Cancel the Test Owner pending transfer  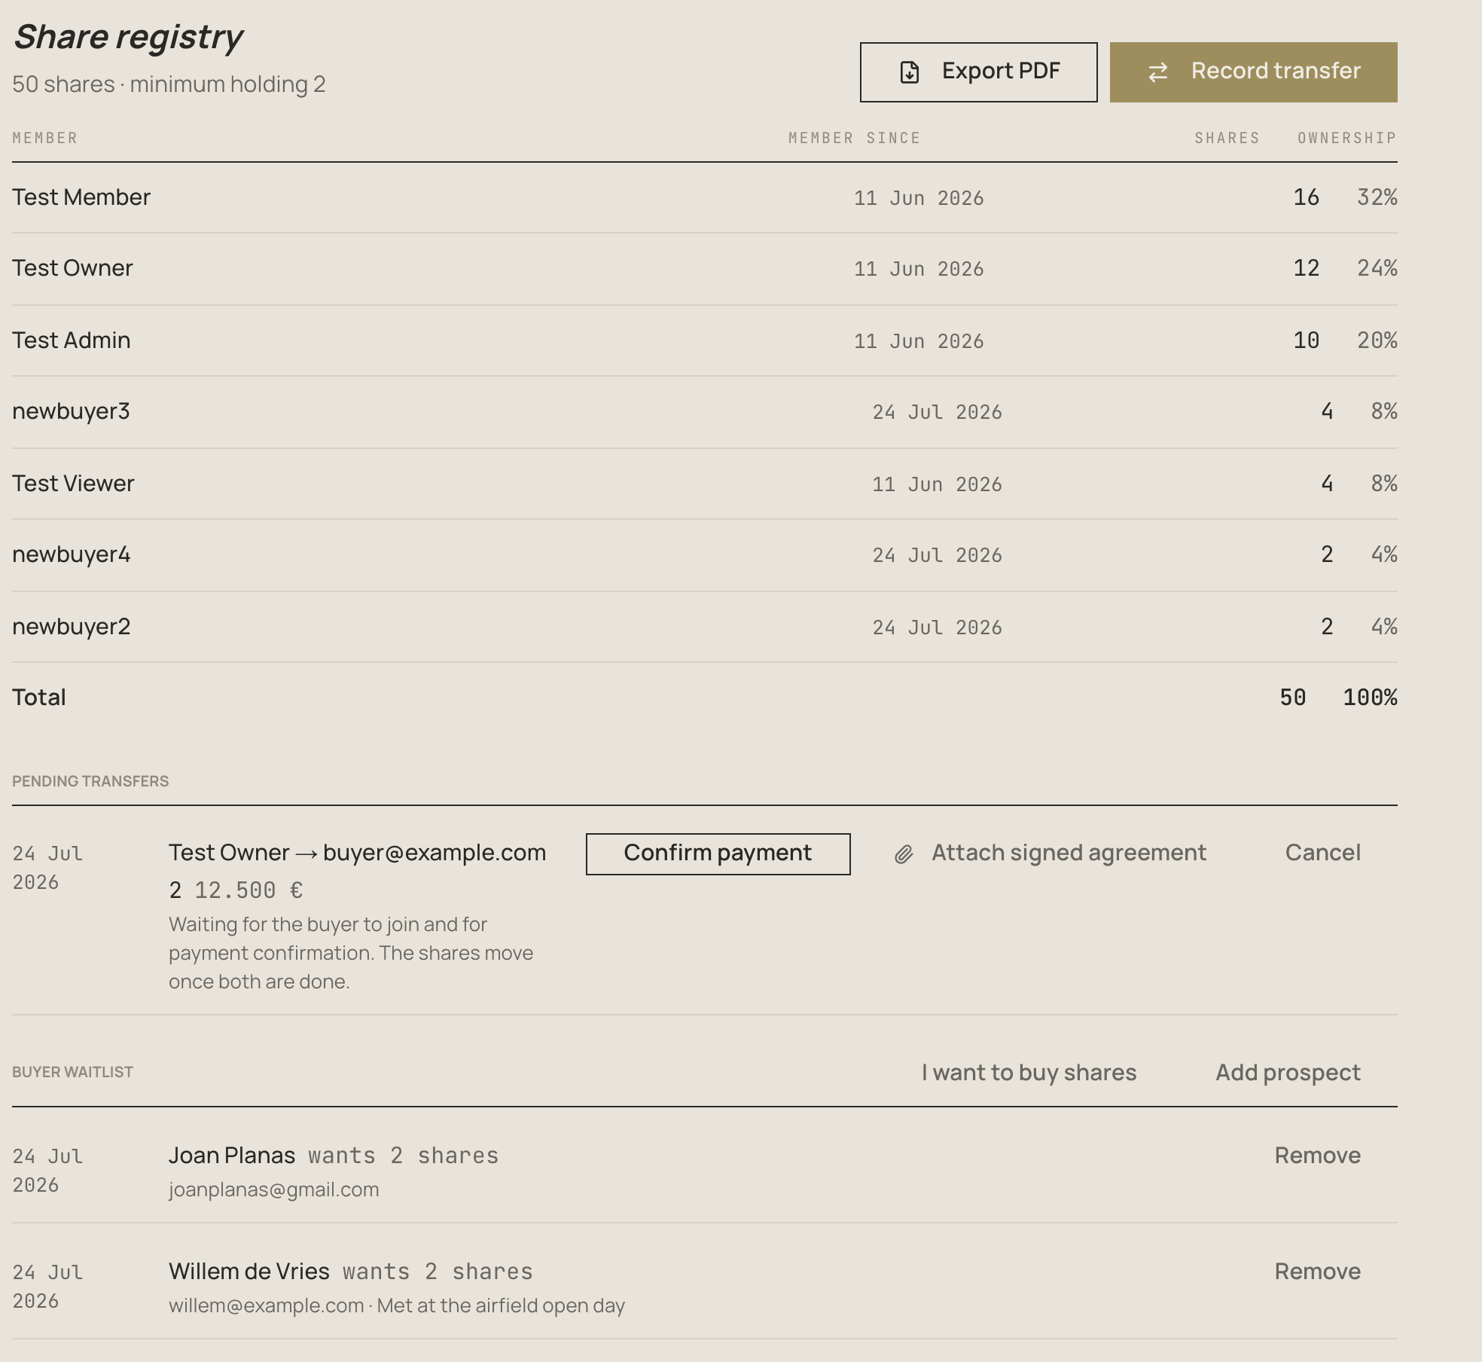click(x=1322, y=853)
